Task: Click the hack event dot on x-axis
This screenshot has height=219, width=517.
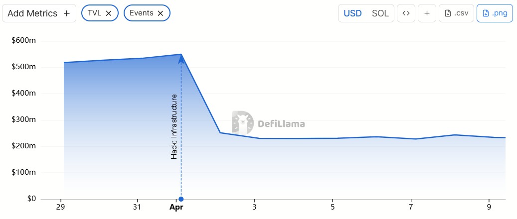Action: 181,199
